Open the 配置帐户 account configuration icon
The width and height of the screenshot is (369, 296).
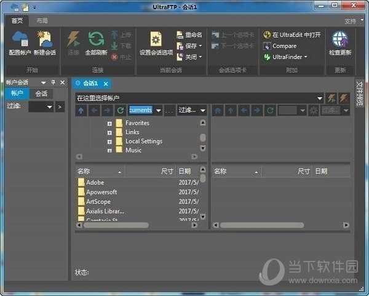20,39
